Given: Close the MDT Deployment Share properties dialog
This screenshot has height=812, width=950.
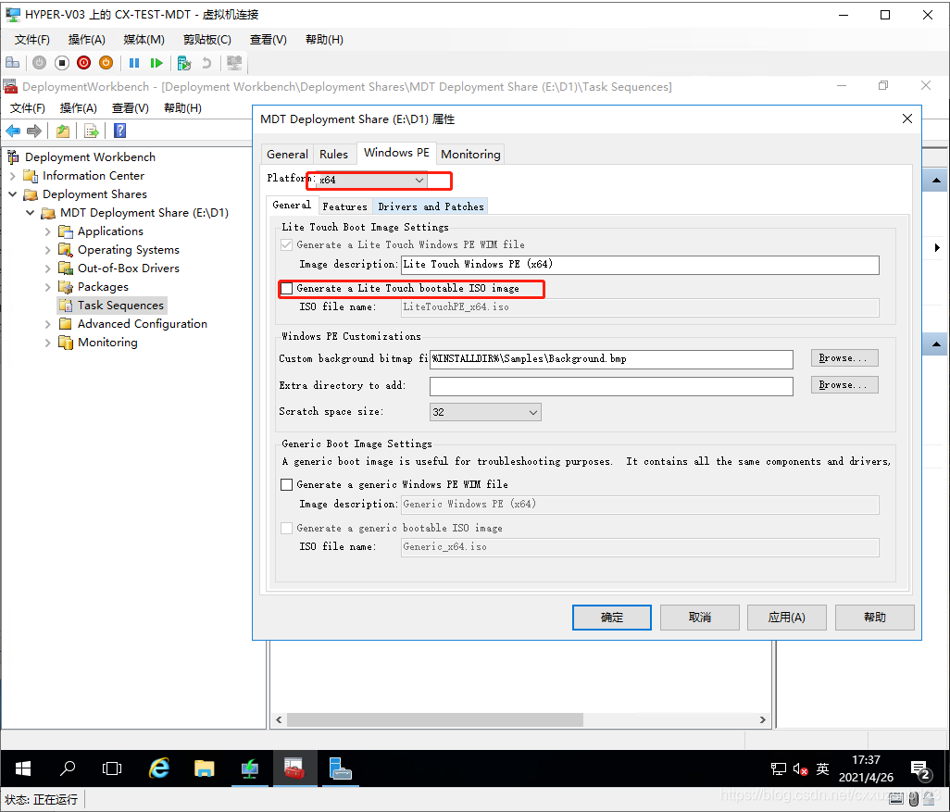Looking at the screenshot, I should (x=907, y=119).
